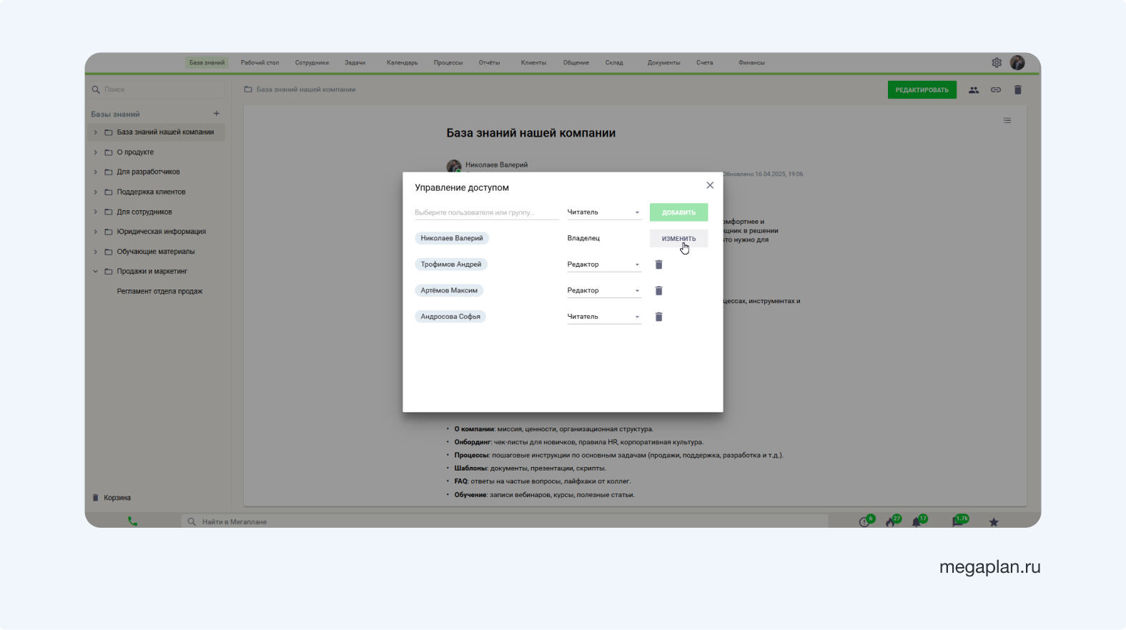Viewport: 1126px width, 630px height.
Task: Close the Управление доступом dialog
Action: (710, 185)
